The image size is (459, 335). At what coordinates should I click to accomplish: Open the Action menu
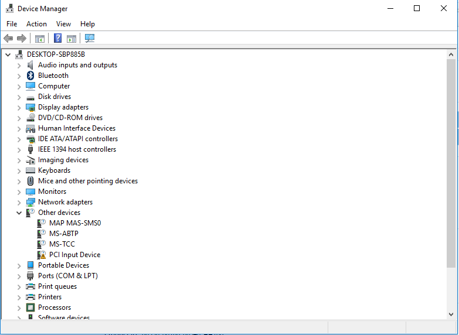[36, 24]
